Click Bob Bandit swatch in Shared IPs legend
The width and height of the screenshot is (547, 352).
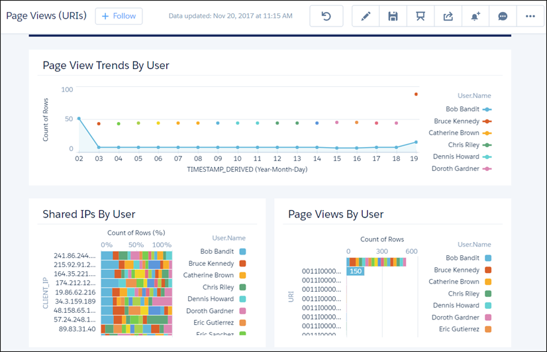tap(243, 251)
